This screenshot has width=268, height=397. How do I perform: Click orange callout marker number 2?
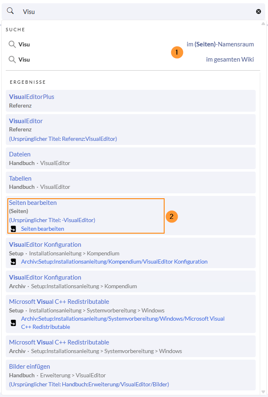pos(172,216)
